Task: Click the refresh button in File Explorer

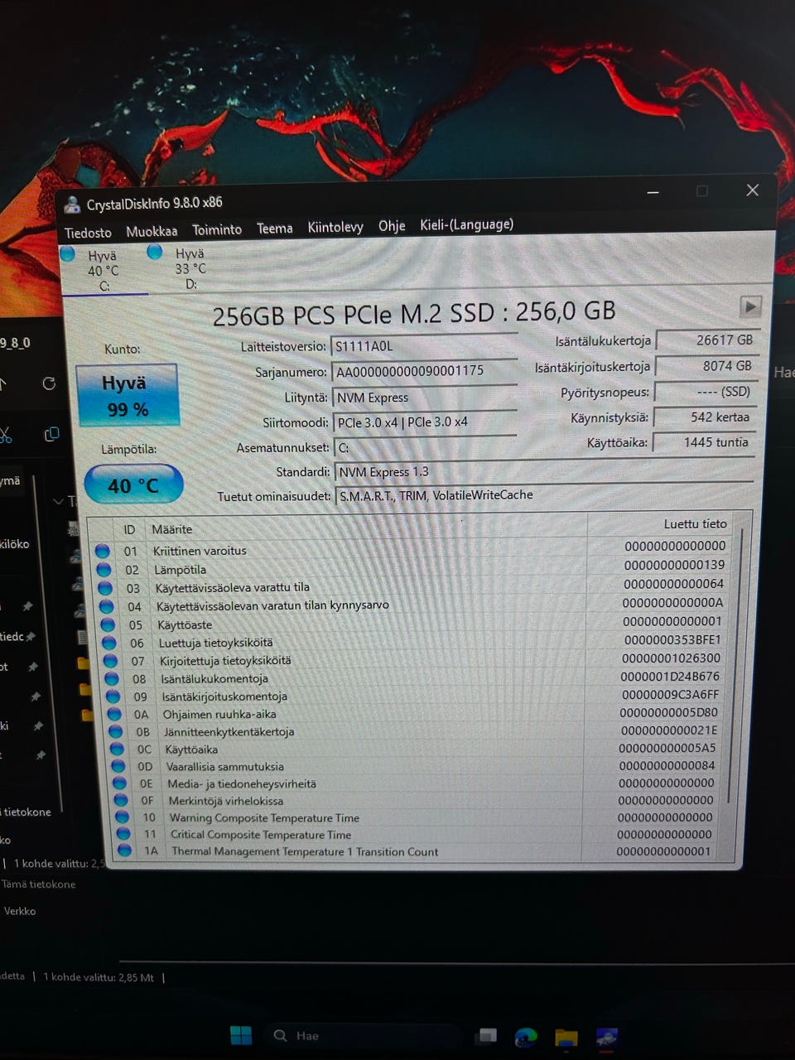Action: [49, 383]
